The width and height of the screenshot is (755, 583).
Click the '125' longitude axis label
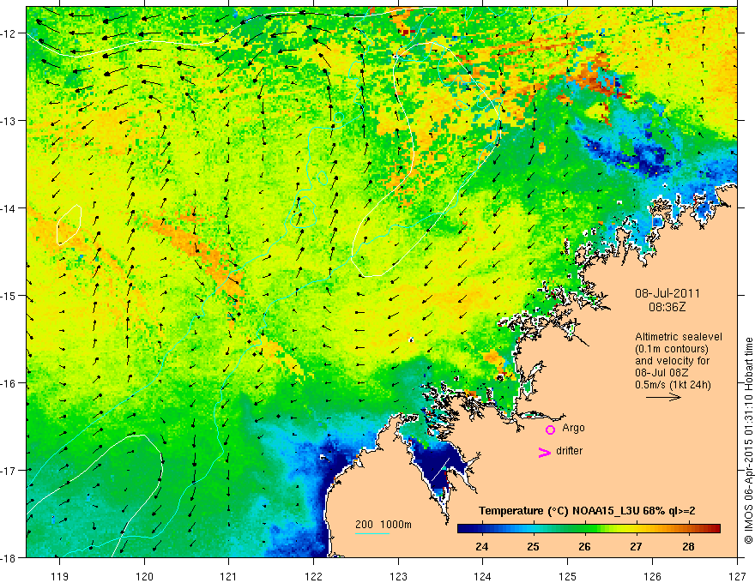(x=568, y=576)
